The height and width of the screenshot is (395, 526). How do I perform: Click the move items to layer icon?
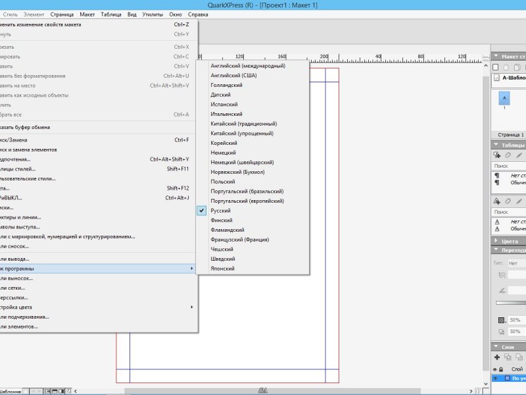click(519, 357)
